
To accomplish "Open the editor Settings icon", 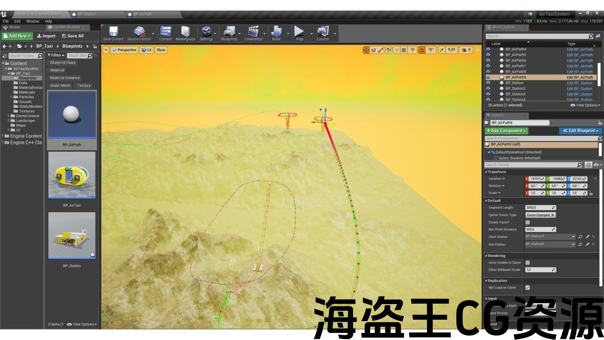I will pyautogui.click(x=206, y=33).
